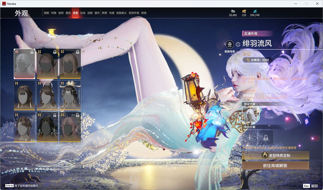Click the lock icon on the pink hairstyle card
The width and height of the screenshot is (323, 190).
78,115
